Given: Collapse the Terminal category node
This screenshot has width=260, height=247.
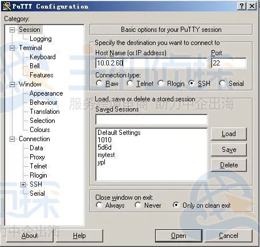Looking at the screenshot, I should coord(12,48).
